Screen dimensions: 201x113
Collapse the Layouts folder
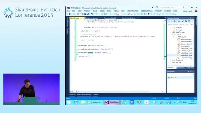171,35
